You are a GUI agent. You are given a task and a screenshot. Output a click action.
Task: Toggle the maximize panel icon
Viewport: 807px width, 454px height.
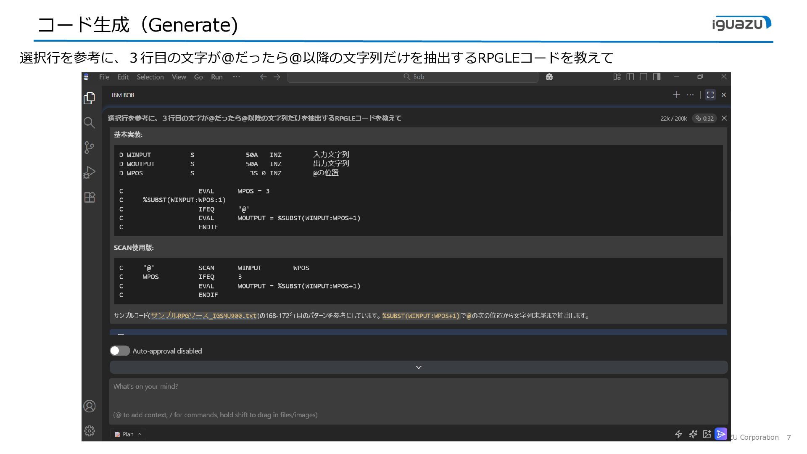pos(710,95)
